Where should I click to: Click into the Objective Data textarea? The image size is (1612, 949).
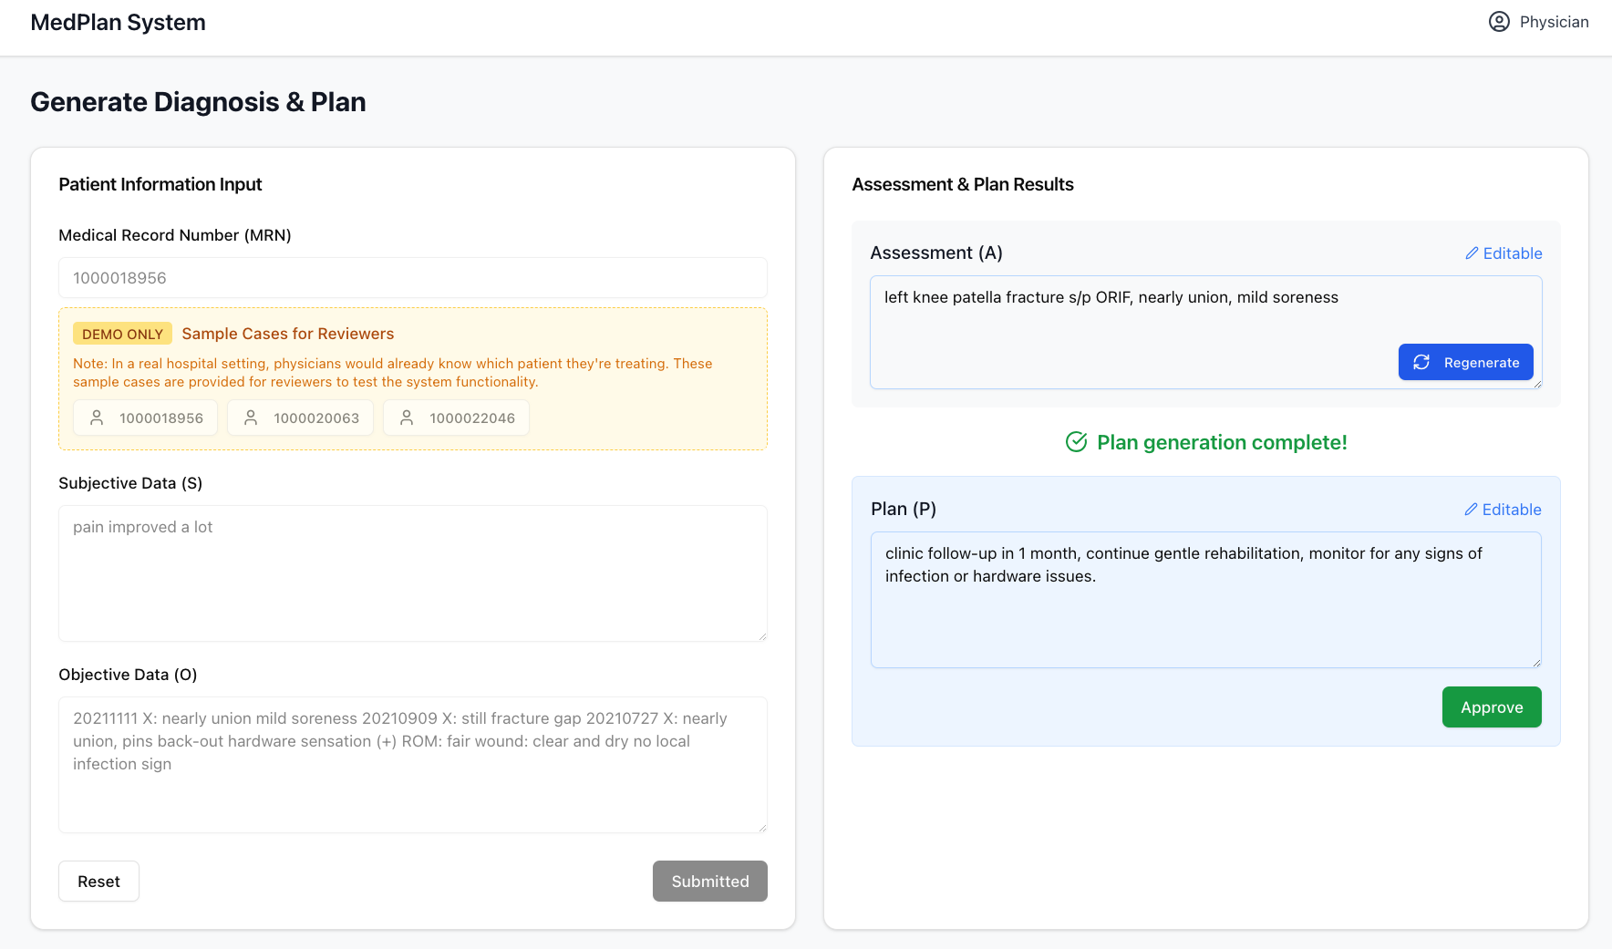[412, 765]
